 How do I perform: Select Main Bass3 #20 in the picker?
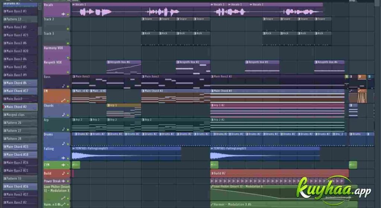(x=20, y=51)
